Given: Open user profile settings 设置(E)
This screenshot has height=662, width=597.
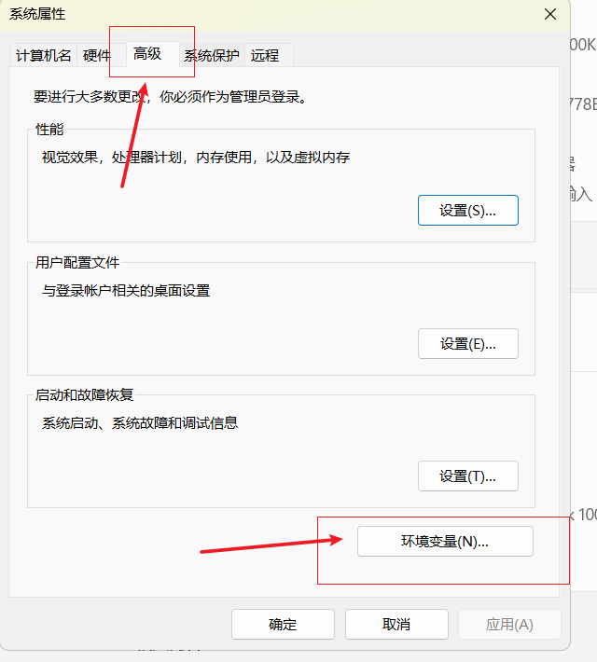Looking at the screenshot, I should (468, 344).
